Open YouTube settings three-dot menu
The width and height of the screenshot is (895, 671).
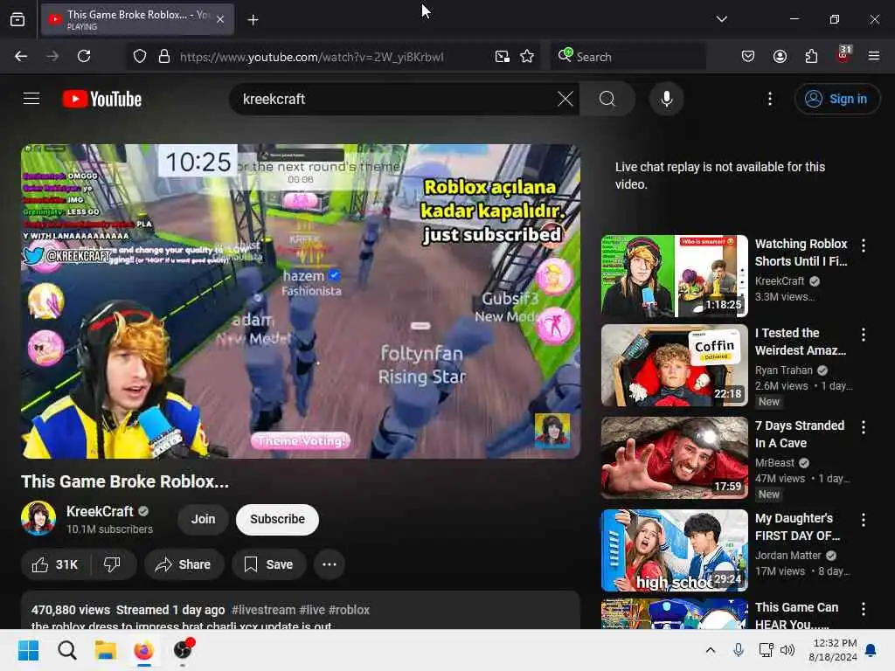(770, 99)
